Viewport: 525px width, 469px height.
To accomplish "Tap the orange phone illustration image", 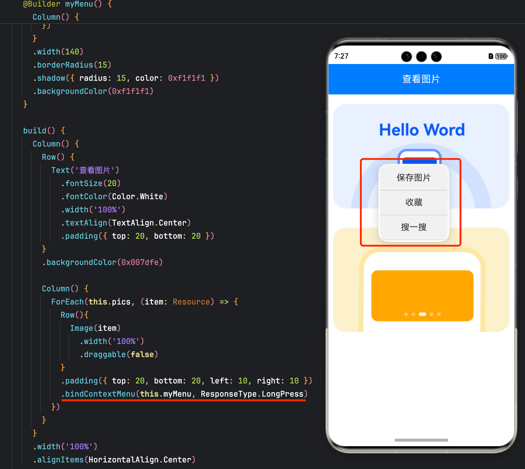I will (421, 280).
